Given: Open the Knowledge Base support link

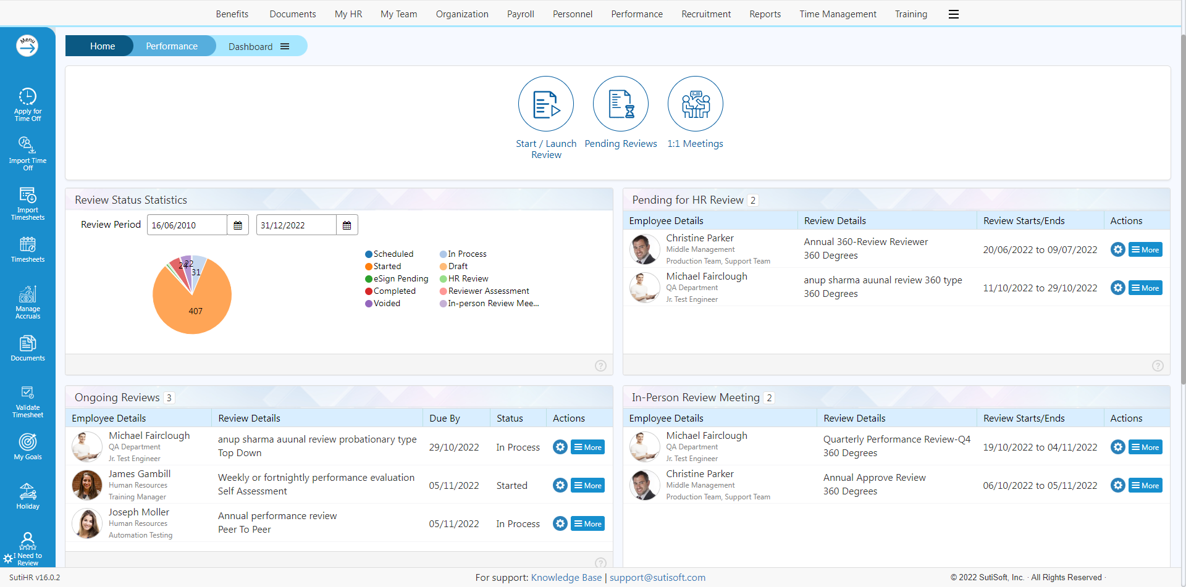Looking at the screenshot, I should click(566, 578).
